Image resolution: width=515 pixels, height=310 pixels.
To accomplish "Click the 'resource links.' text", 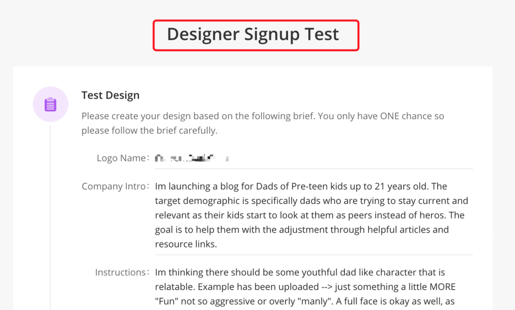I will coord(185,244).
